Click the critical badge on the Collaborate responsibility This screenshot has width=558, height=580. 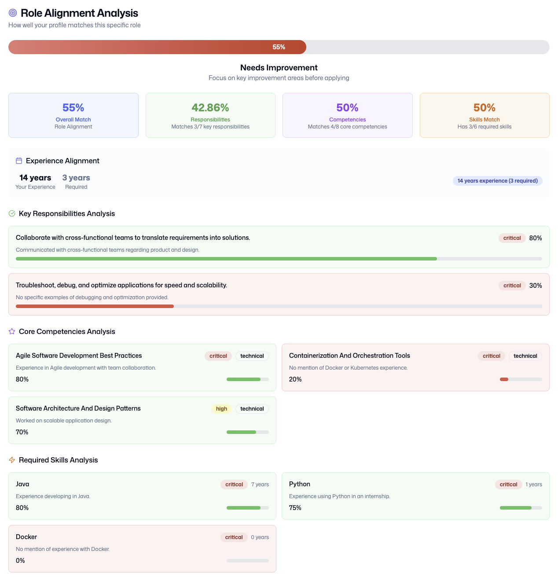point(512,238)
